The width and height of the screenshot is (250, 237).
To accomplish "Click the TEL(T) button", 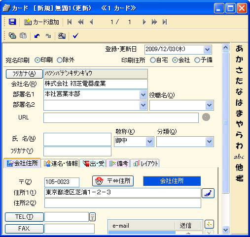I will 24,217.
